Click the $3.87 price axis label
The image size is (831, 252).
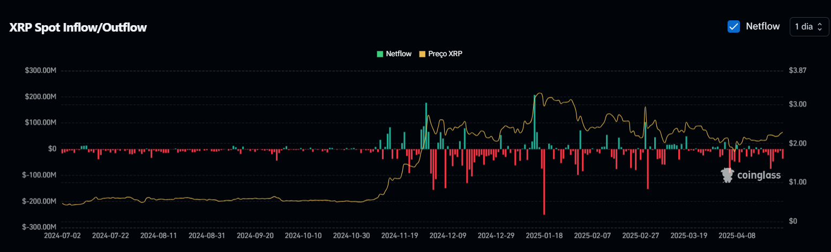[x=798, y=71]
